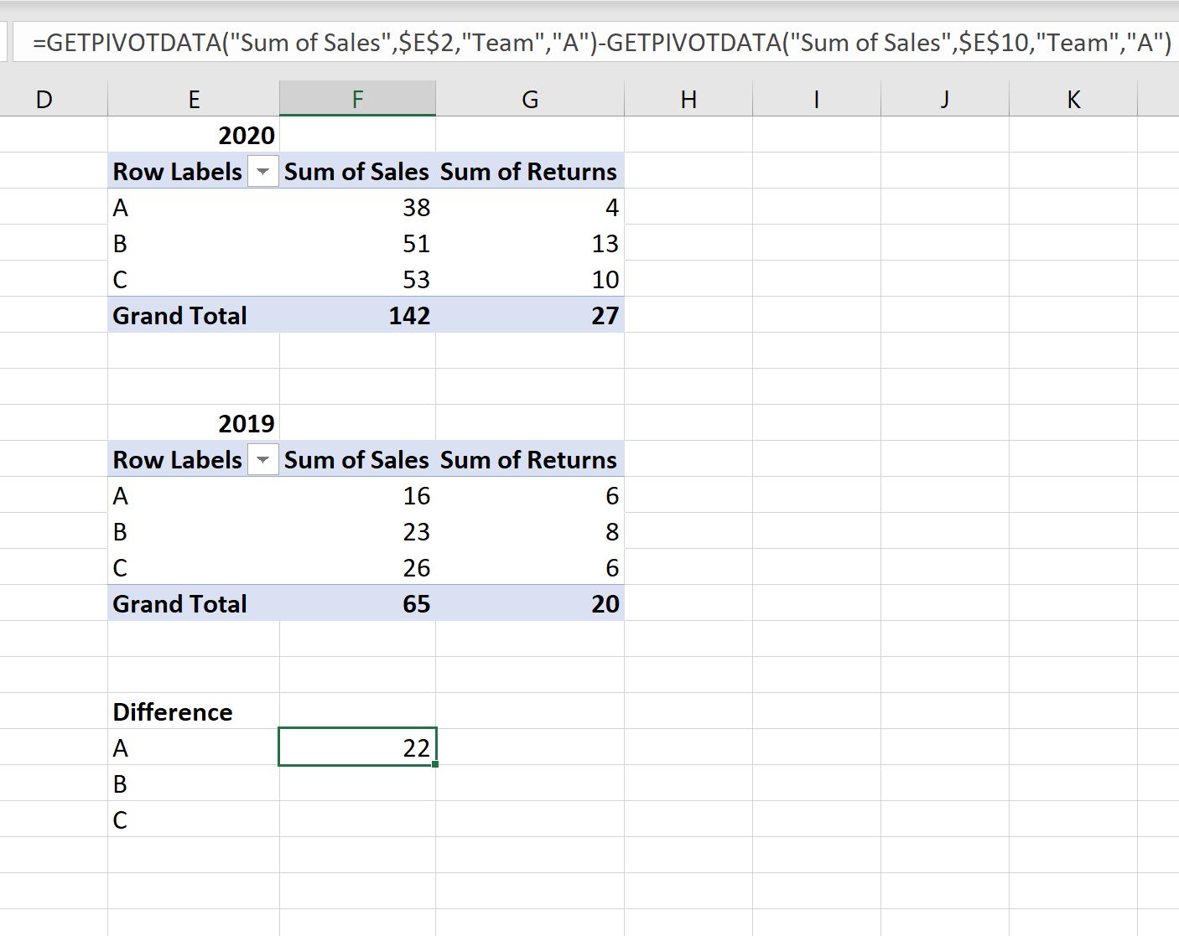
Task: Select column header E
Action: [x=194, y=98]
